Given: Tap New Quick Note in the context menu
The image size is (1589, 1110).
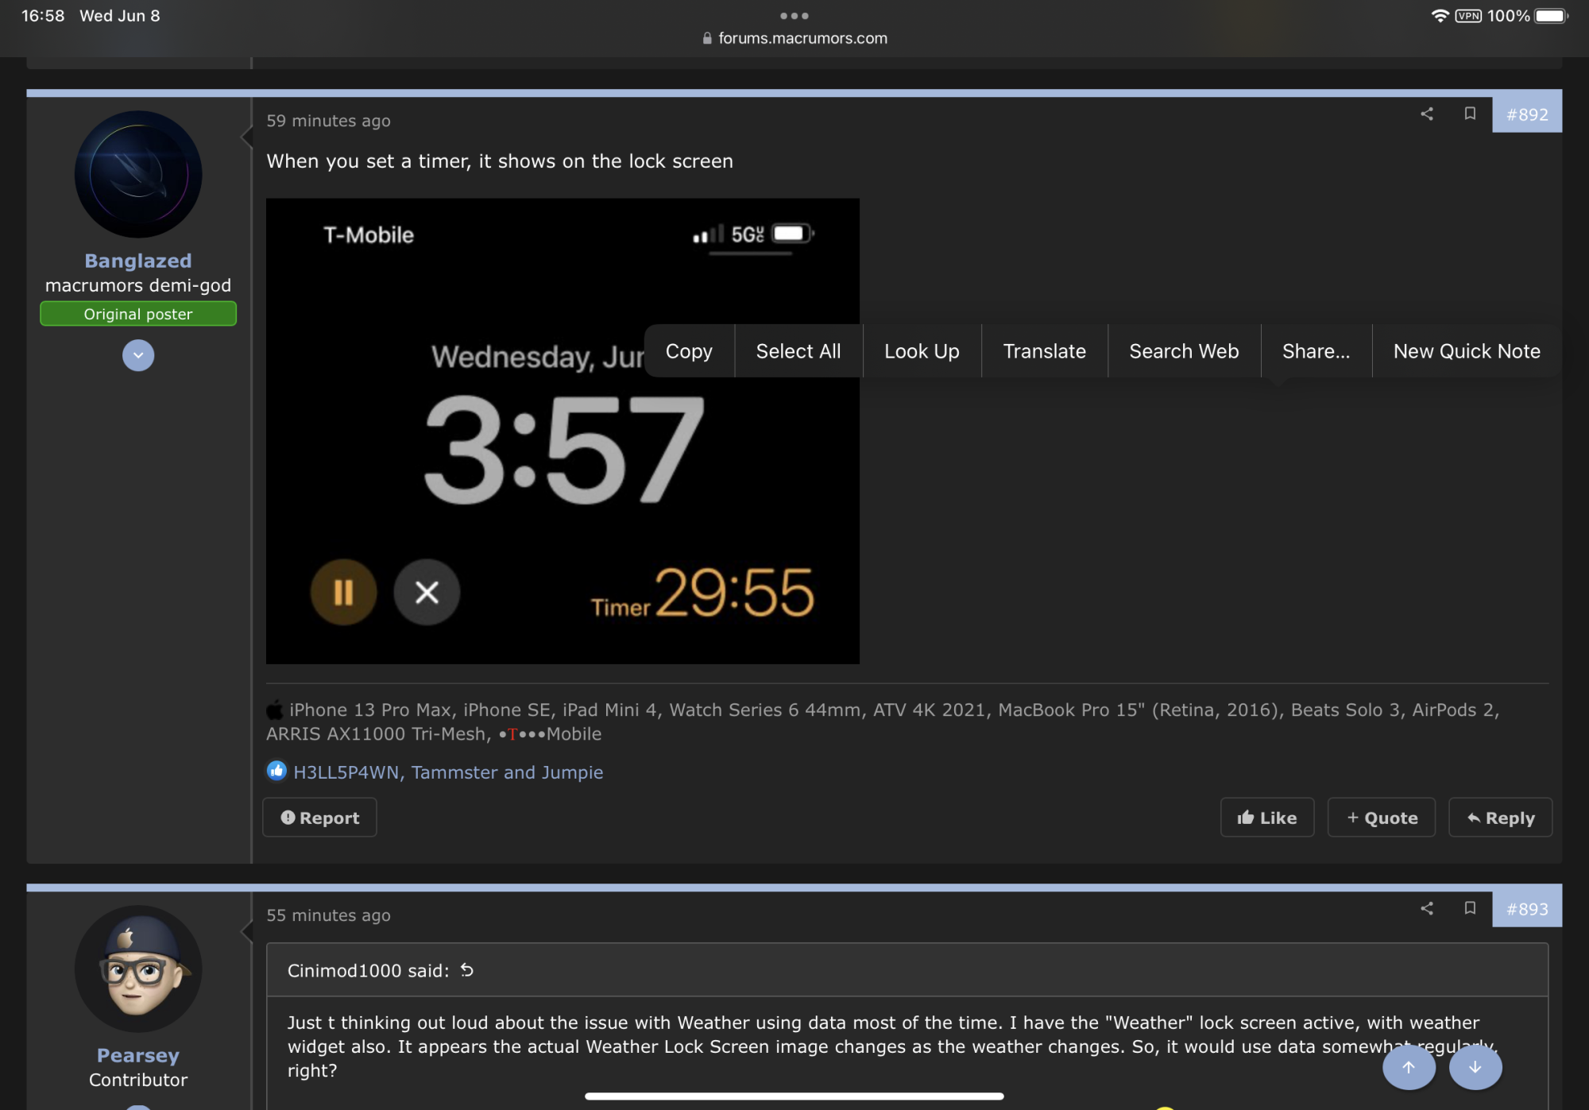Looking at the screenshot, I should (x=1467, y=351).
